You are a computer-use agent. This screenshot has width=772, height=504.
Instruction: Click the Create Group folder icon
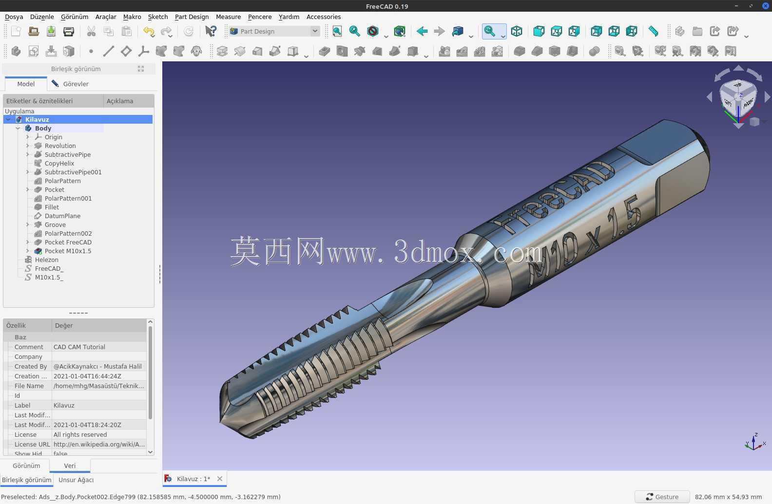point(697,31)
